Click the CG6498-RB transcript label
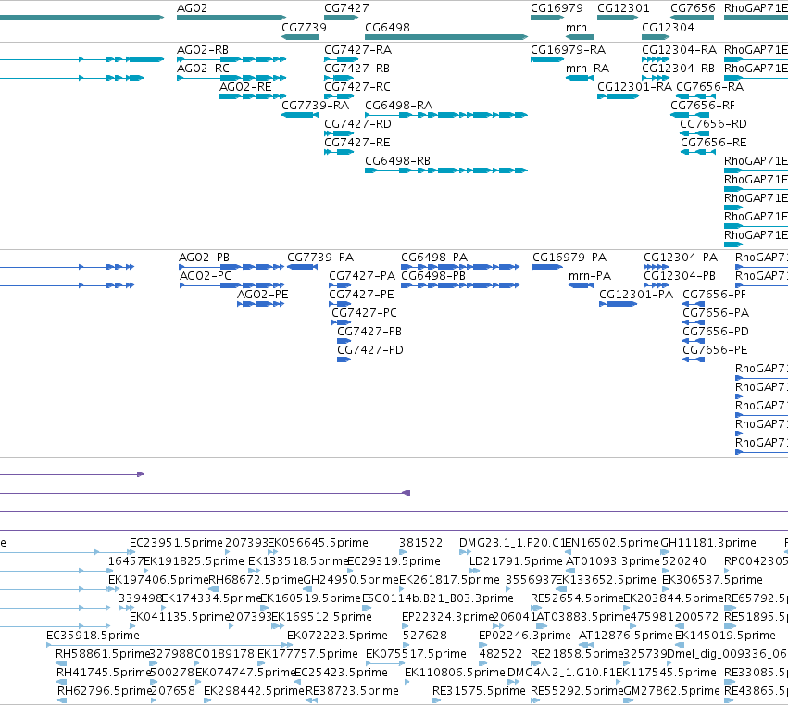Screen dimensions: 788x705 click(397, 161)
